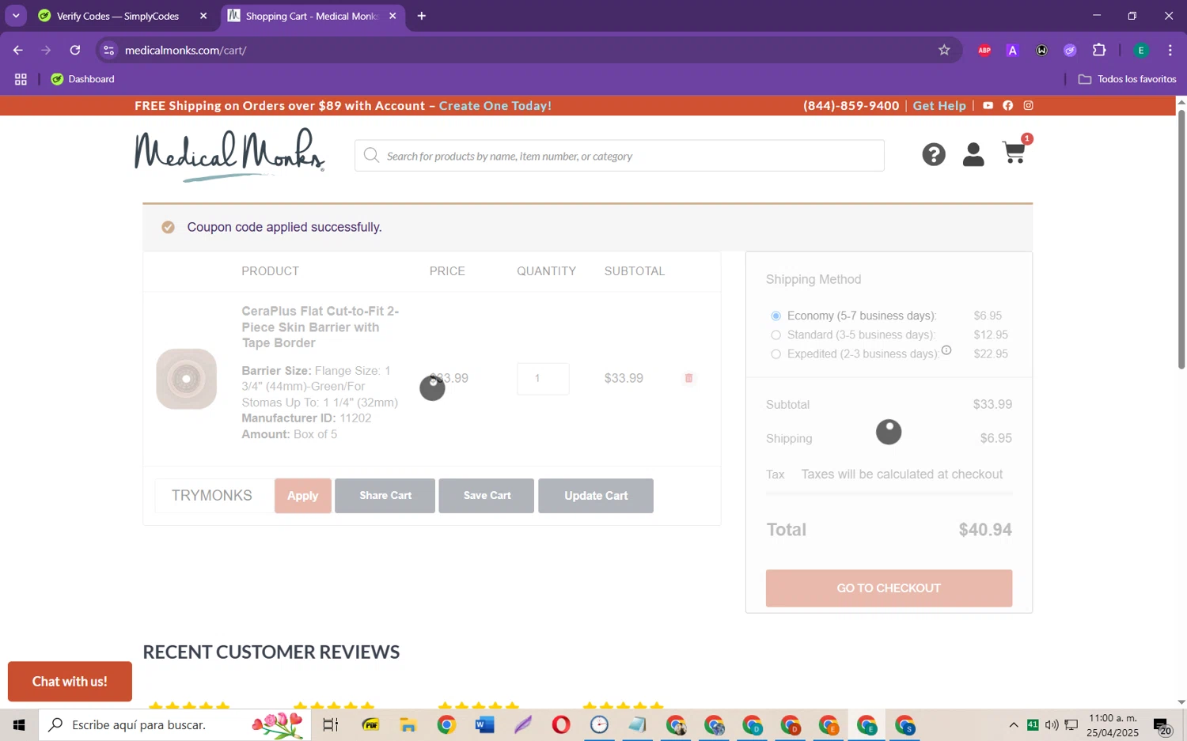The image size is (1187, 741).
Task: Show info about Expedited shipping
Action: pos(946,350)
